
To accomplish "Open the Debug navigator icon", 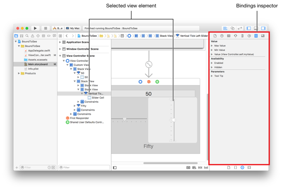I will [44, 36].
